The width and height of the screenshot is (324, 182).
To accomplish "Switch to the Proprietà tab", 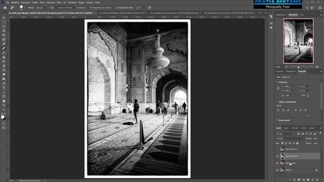I will click(302, 71).
